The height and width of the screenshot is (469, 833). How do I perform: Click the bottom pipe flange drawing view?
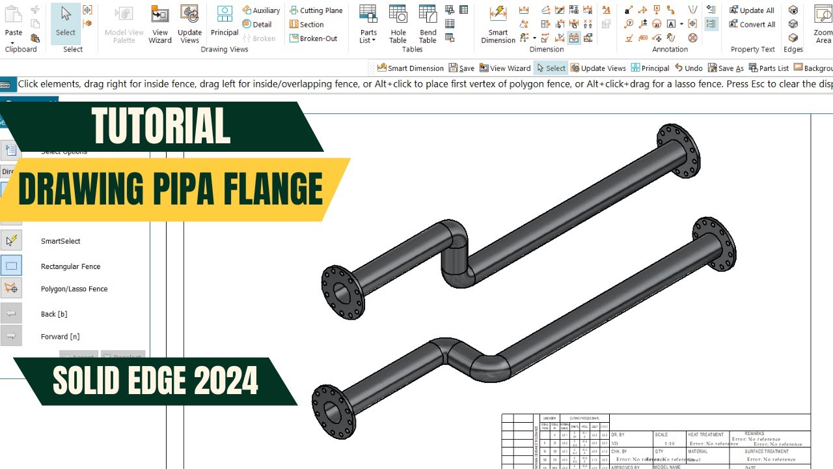pos(524,327)
